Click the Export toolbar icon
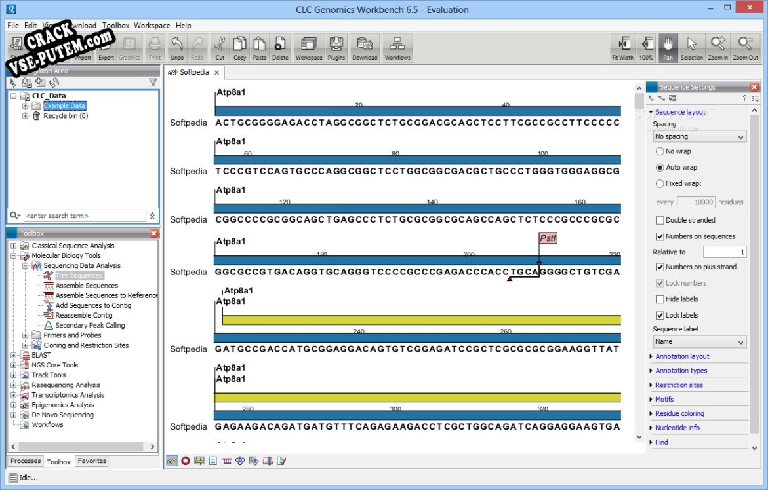This screenshot has height=490, width=768. coord(106,48)
